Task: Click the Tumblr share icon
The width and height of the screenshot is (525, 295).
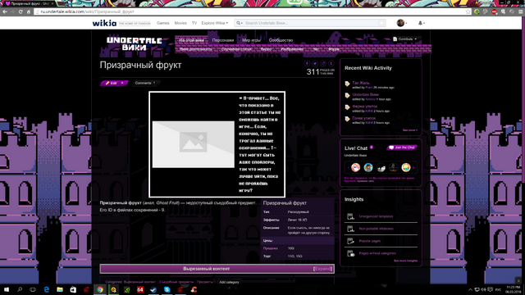Action: (331, 63)
